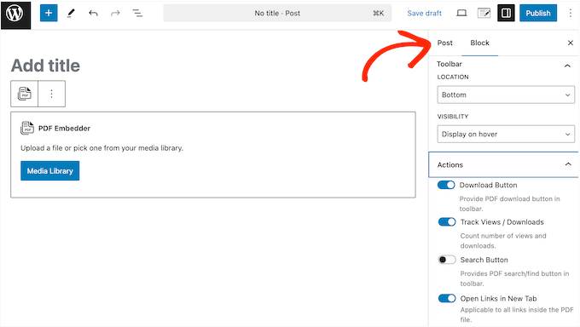The width and height of the screenshot is (580, 327).
Task: Collapse the Toolbar panel chevron
Action: tap(567, 66)
